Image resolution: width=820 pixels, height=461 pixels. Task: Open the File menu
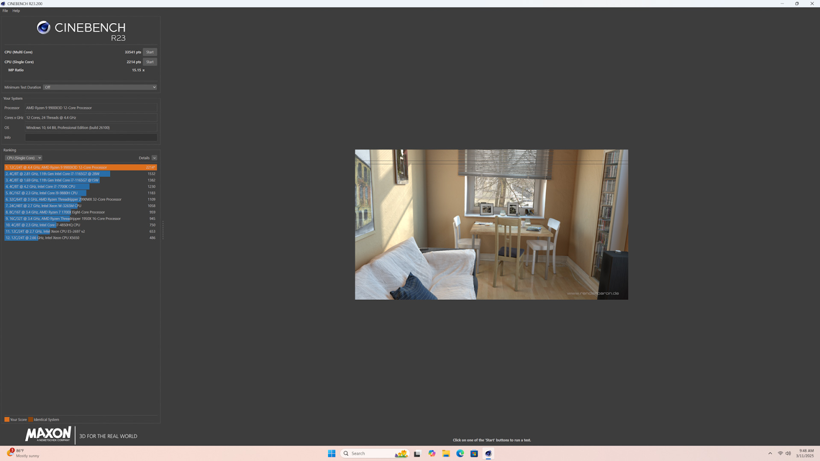[5, 11]
